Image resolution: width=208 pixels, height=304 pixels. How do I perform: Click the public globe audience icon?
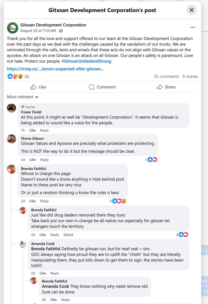click(61, 31)
